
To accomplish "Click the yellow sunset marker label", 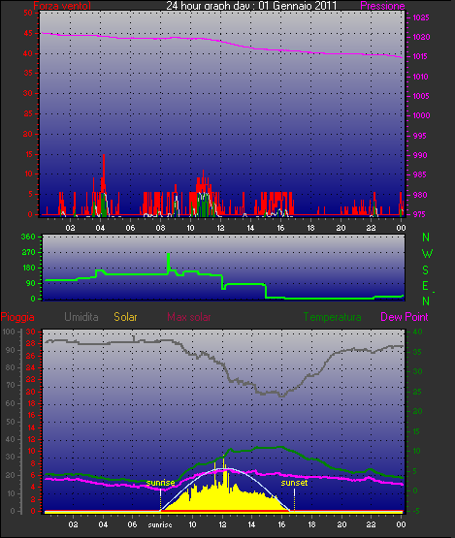I will click(294, 483).
